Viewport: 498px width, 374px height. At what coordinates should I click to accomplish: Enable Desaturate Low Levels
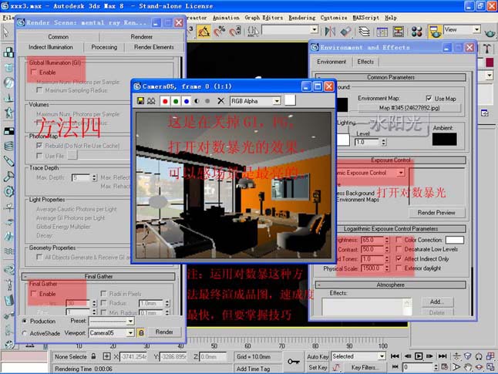[x=399, y=249]
